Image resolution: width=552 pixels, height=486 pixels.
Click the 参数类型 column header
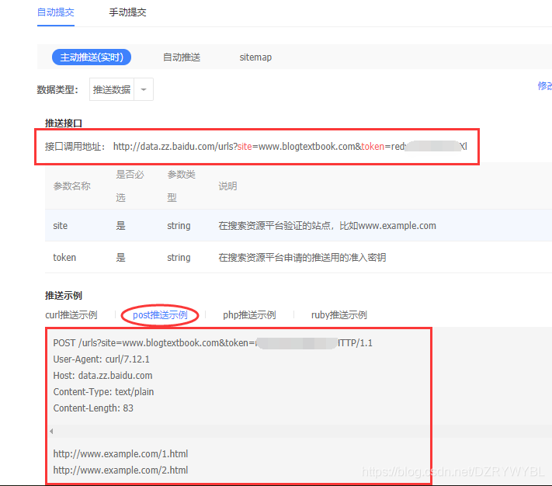(182, 186)
